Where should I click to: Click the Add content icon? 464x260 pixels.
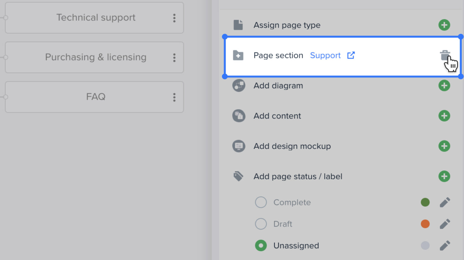pos(239,116)
